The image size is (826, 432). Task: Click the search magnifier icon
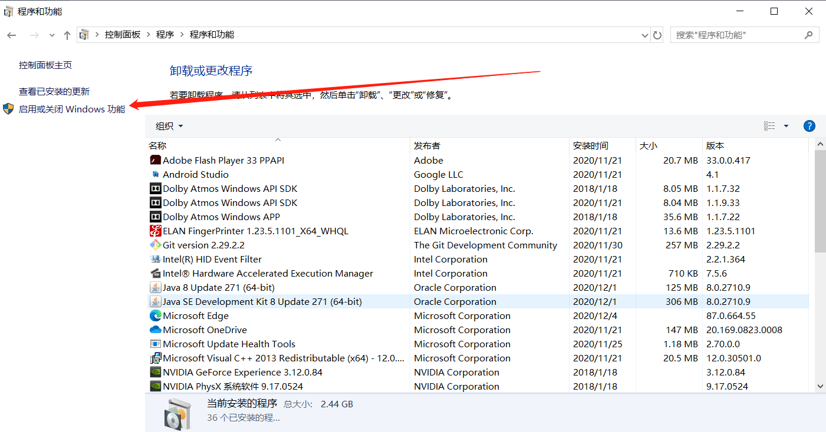(808, 35)
